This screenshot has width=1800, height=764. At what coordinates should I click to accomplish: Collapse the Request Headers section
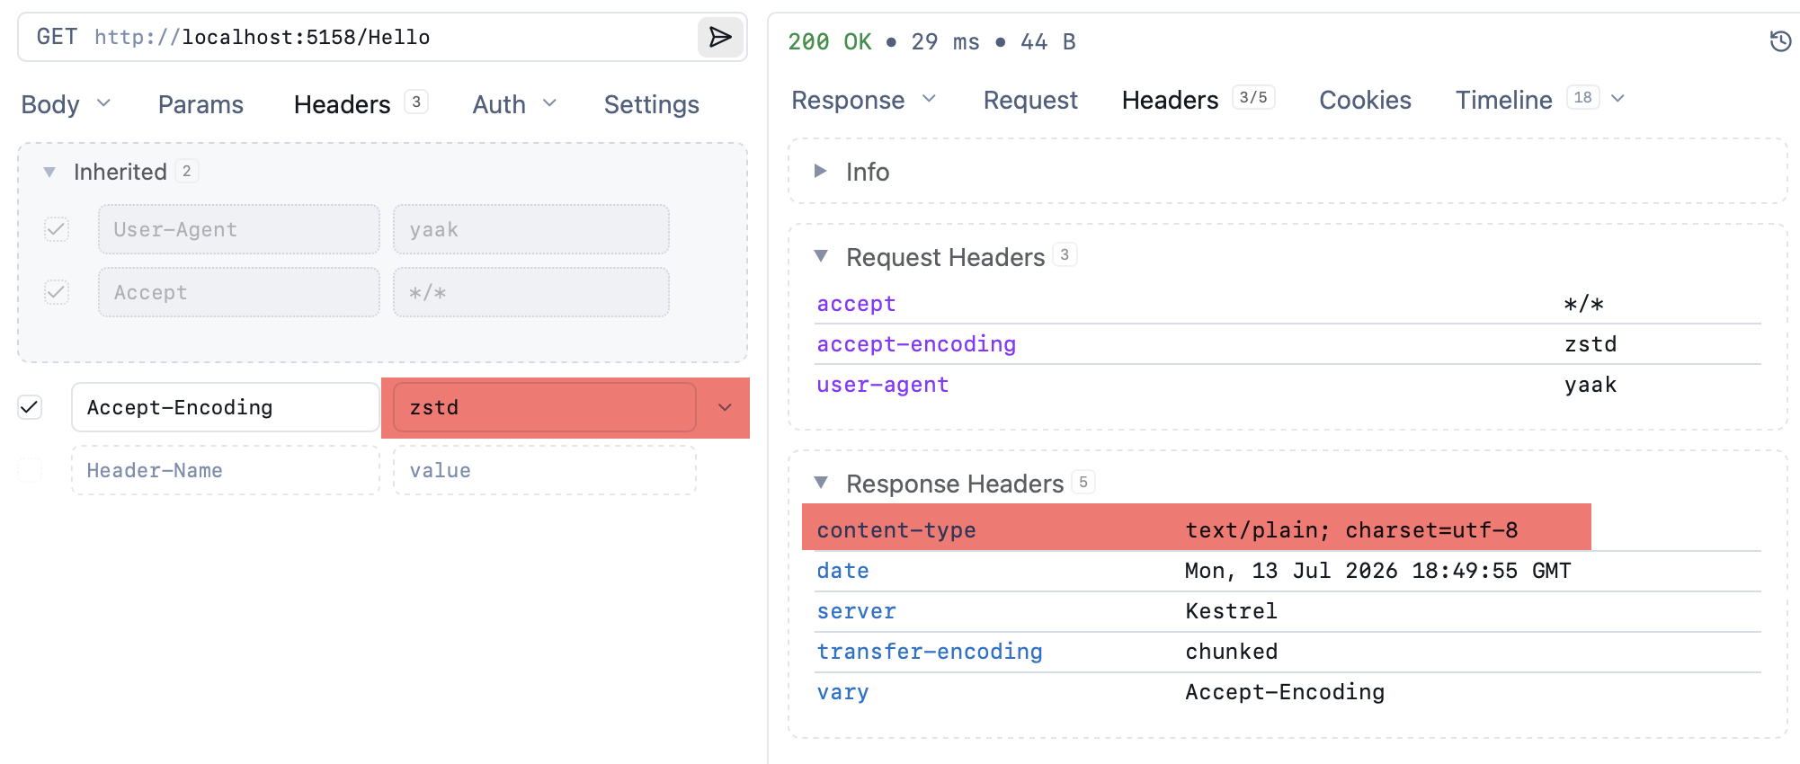[x=821, y=256]
